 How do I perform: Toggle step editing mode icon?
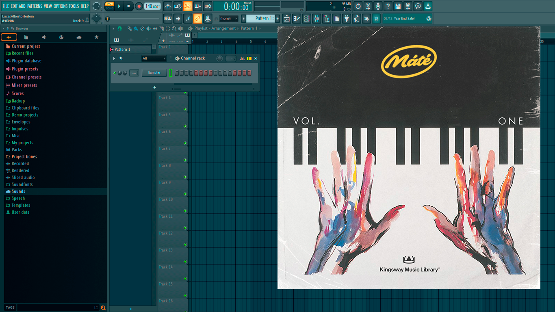188,18
